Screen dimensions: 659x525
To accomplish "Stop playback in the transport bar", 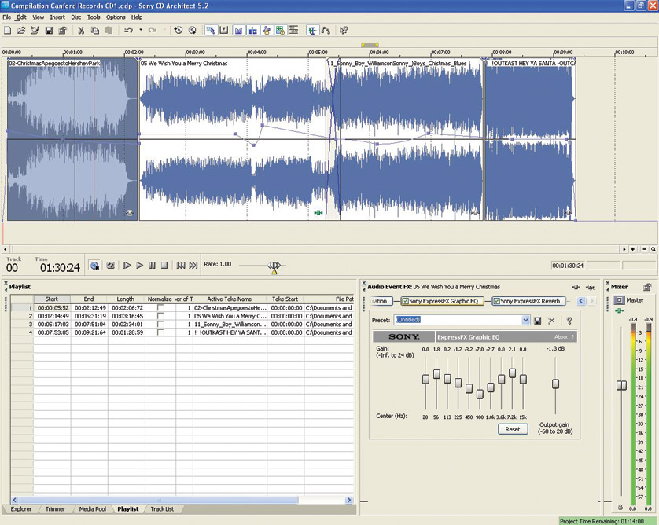I will click(164, 266).
